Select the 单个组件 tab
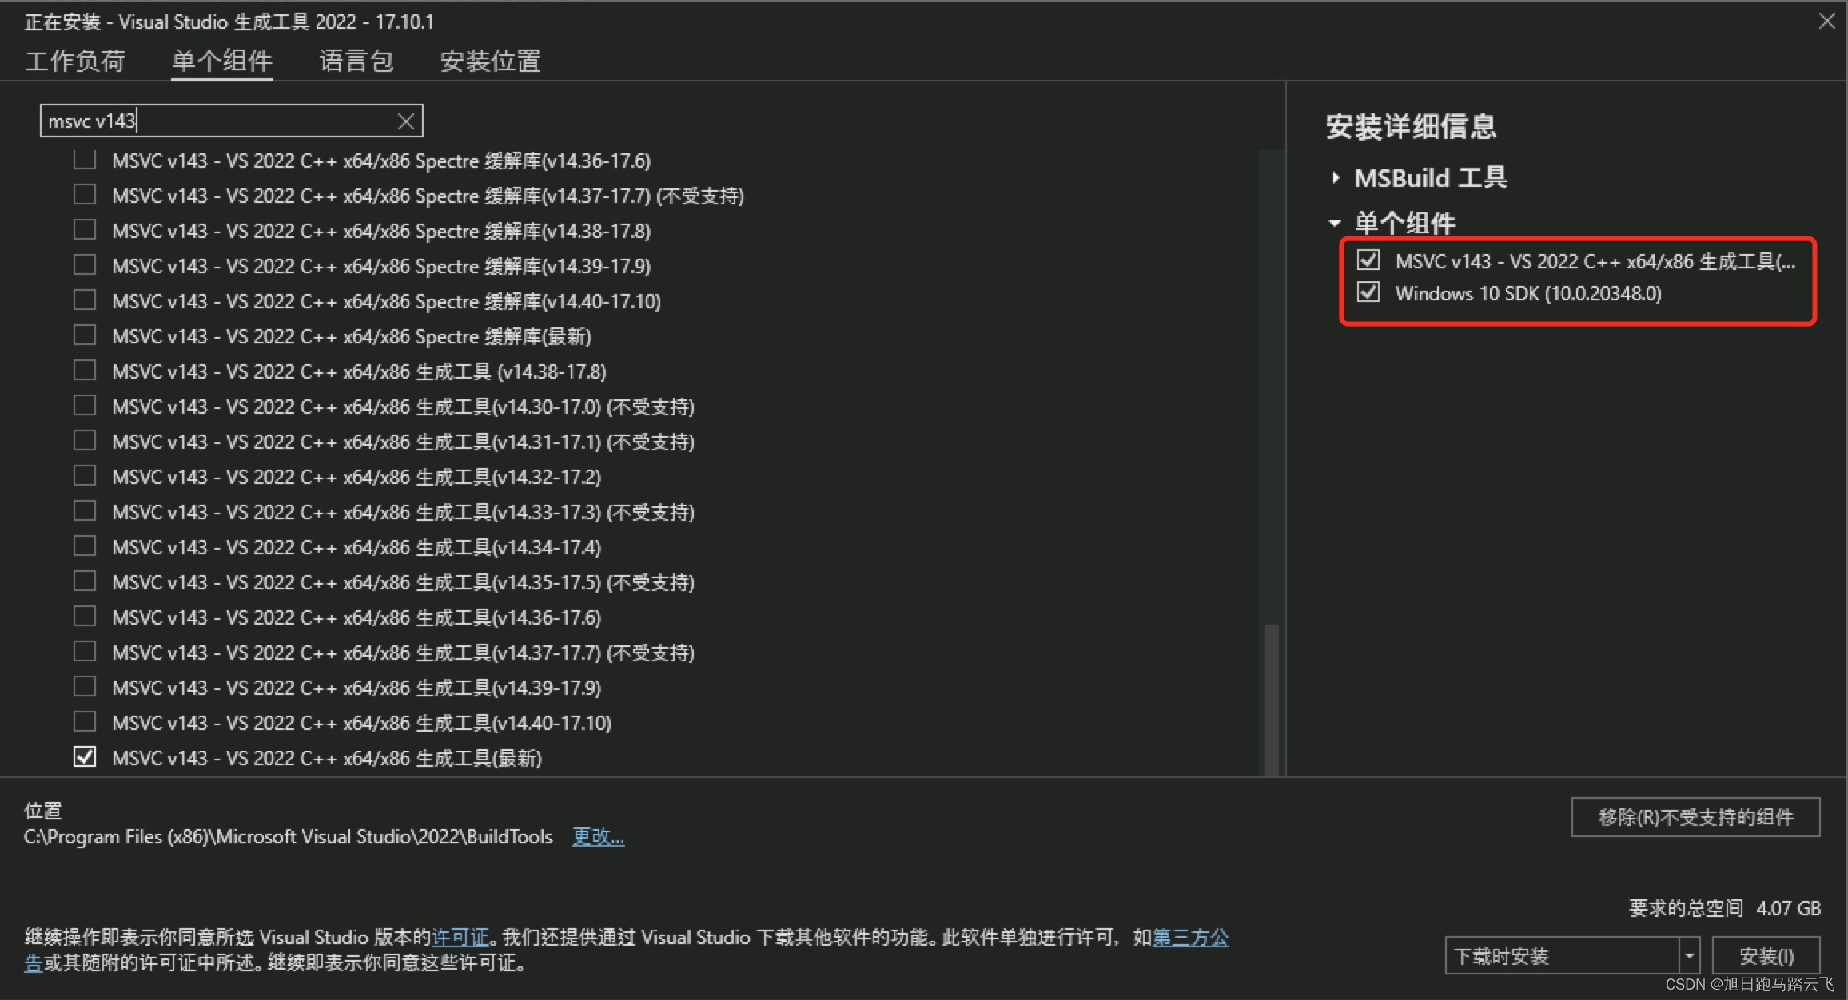Screen dimensions: 1848x1000 coord(222,61)
